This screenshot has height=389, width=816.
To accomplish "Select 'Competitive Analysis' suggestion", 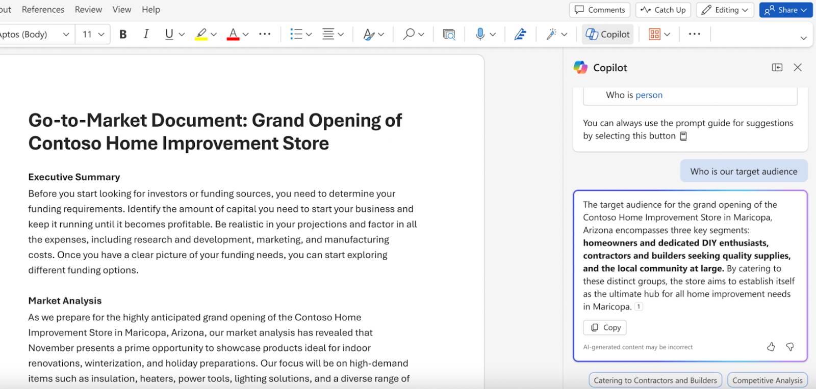I will tap(768, 380).
